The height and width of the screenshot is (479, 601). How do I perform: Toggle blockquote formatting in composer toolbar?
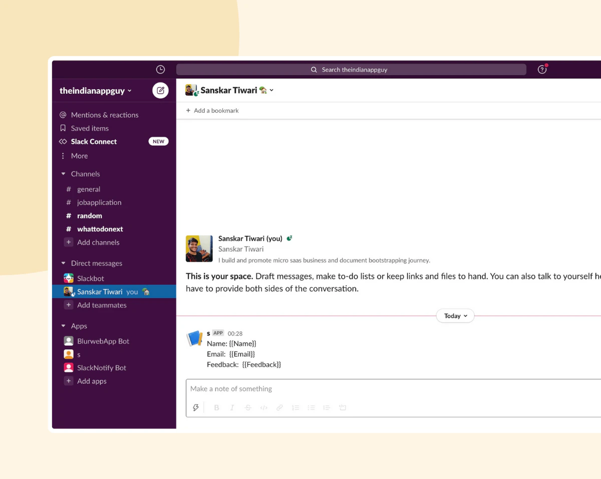pyautogui.click(x=327, y=407)
